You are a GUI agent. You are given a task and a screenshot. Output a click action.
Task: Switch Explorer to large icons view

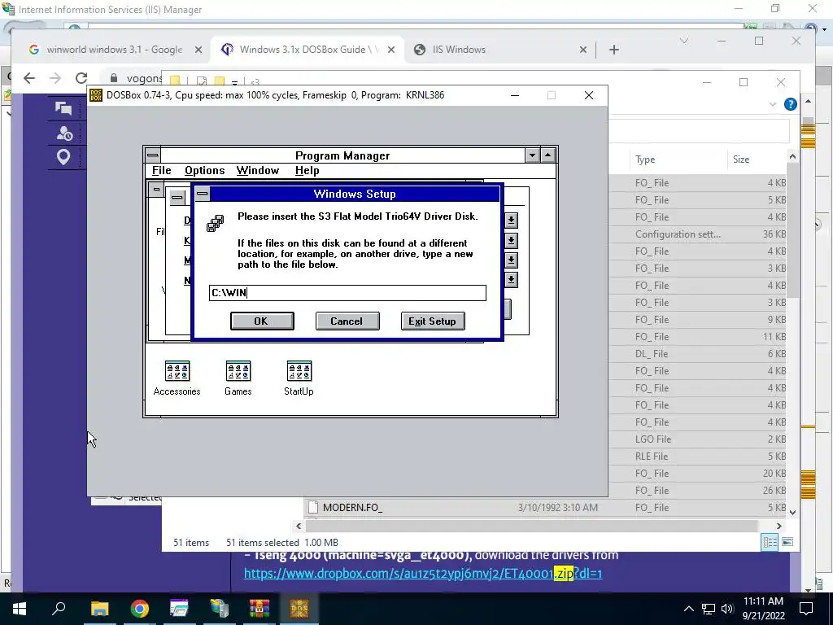(x=787, y=542)
